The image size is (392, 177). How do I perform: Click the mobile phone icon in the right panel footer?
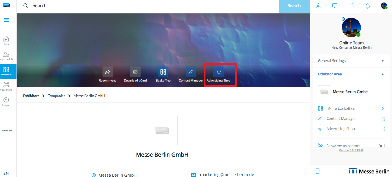(318, 171)
